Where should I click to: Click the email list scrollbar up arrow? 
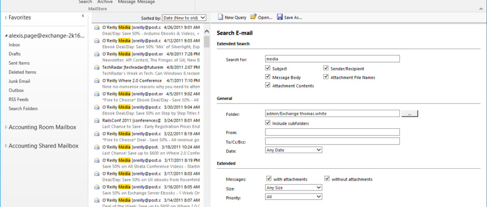pos(207,32)
